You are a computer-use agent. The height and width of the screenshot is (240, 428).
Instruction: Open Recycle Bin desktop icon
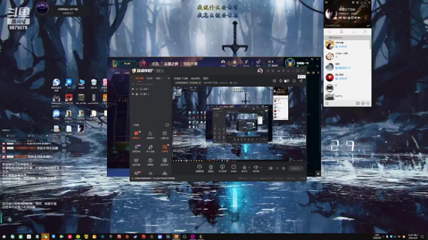94,84
